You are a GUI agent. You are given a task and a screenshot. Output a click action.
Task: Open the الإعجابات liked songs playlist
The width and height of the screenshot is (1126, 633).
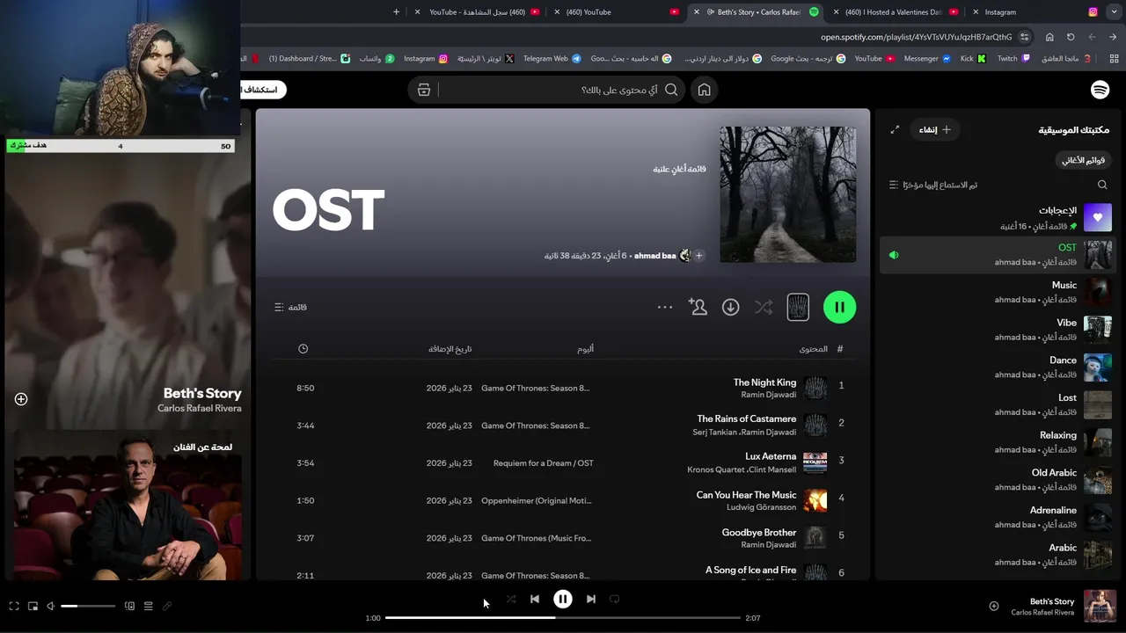997,217
